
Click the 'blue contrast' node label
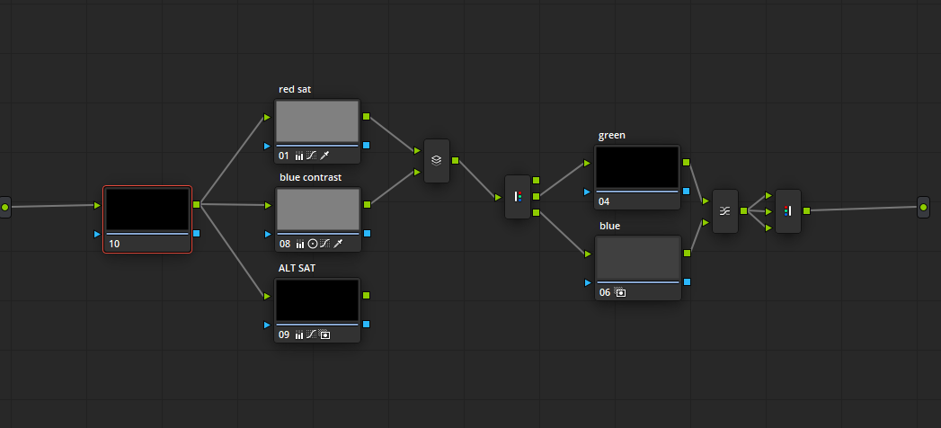tap(310, 178)
